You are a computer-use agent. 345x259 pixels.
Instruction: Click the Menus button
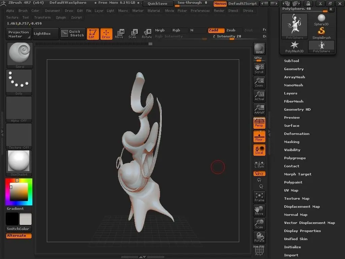[x=220, y=3]
